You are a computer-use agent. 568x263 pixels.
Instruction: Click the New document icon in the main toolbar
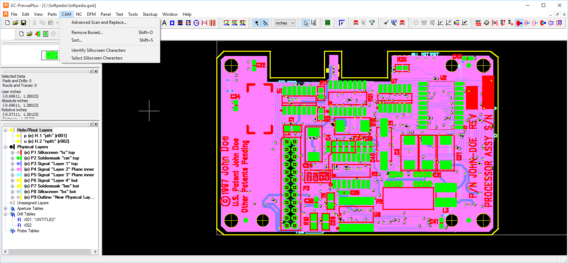coord(7,23)
